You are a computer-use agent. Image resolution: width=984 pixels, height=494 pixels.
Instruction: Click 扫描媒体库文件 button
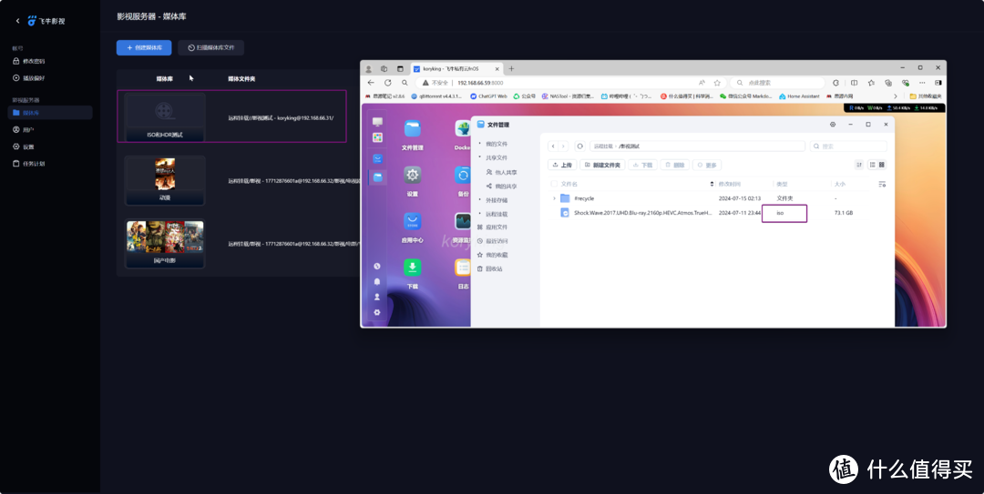pyautogui.click(x=210, y=47)
